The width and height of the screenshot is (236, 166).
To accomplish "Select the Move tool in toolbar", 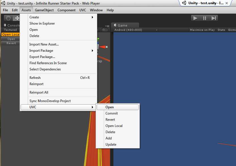I will [17, 18].
